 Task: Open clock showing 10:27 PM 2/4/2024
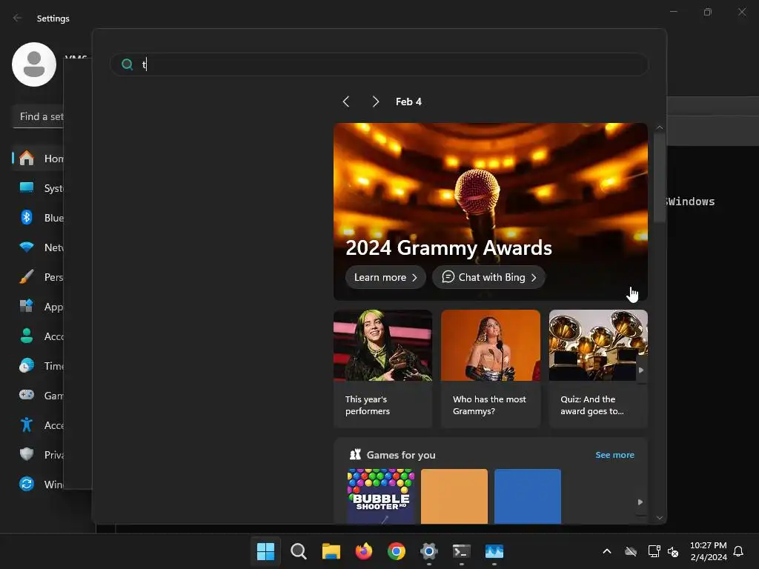tap(708, 551)
